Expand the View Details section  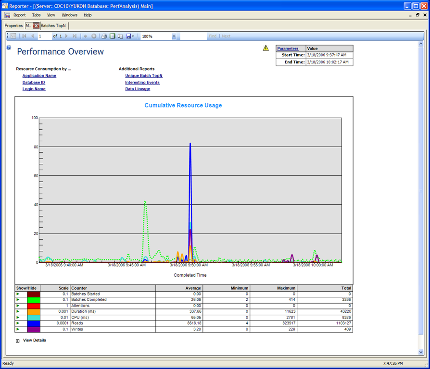[x=18, y=341]
